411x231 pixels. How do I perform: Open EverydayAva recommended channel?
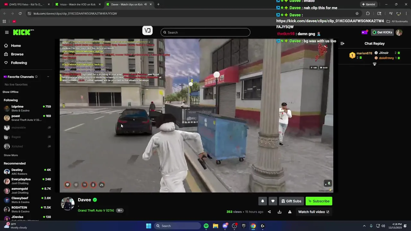coord(27,181)
